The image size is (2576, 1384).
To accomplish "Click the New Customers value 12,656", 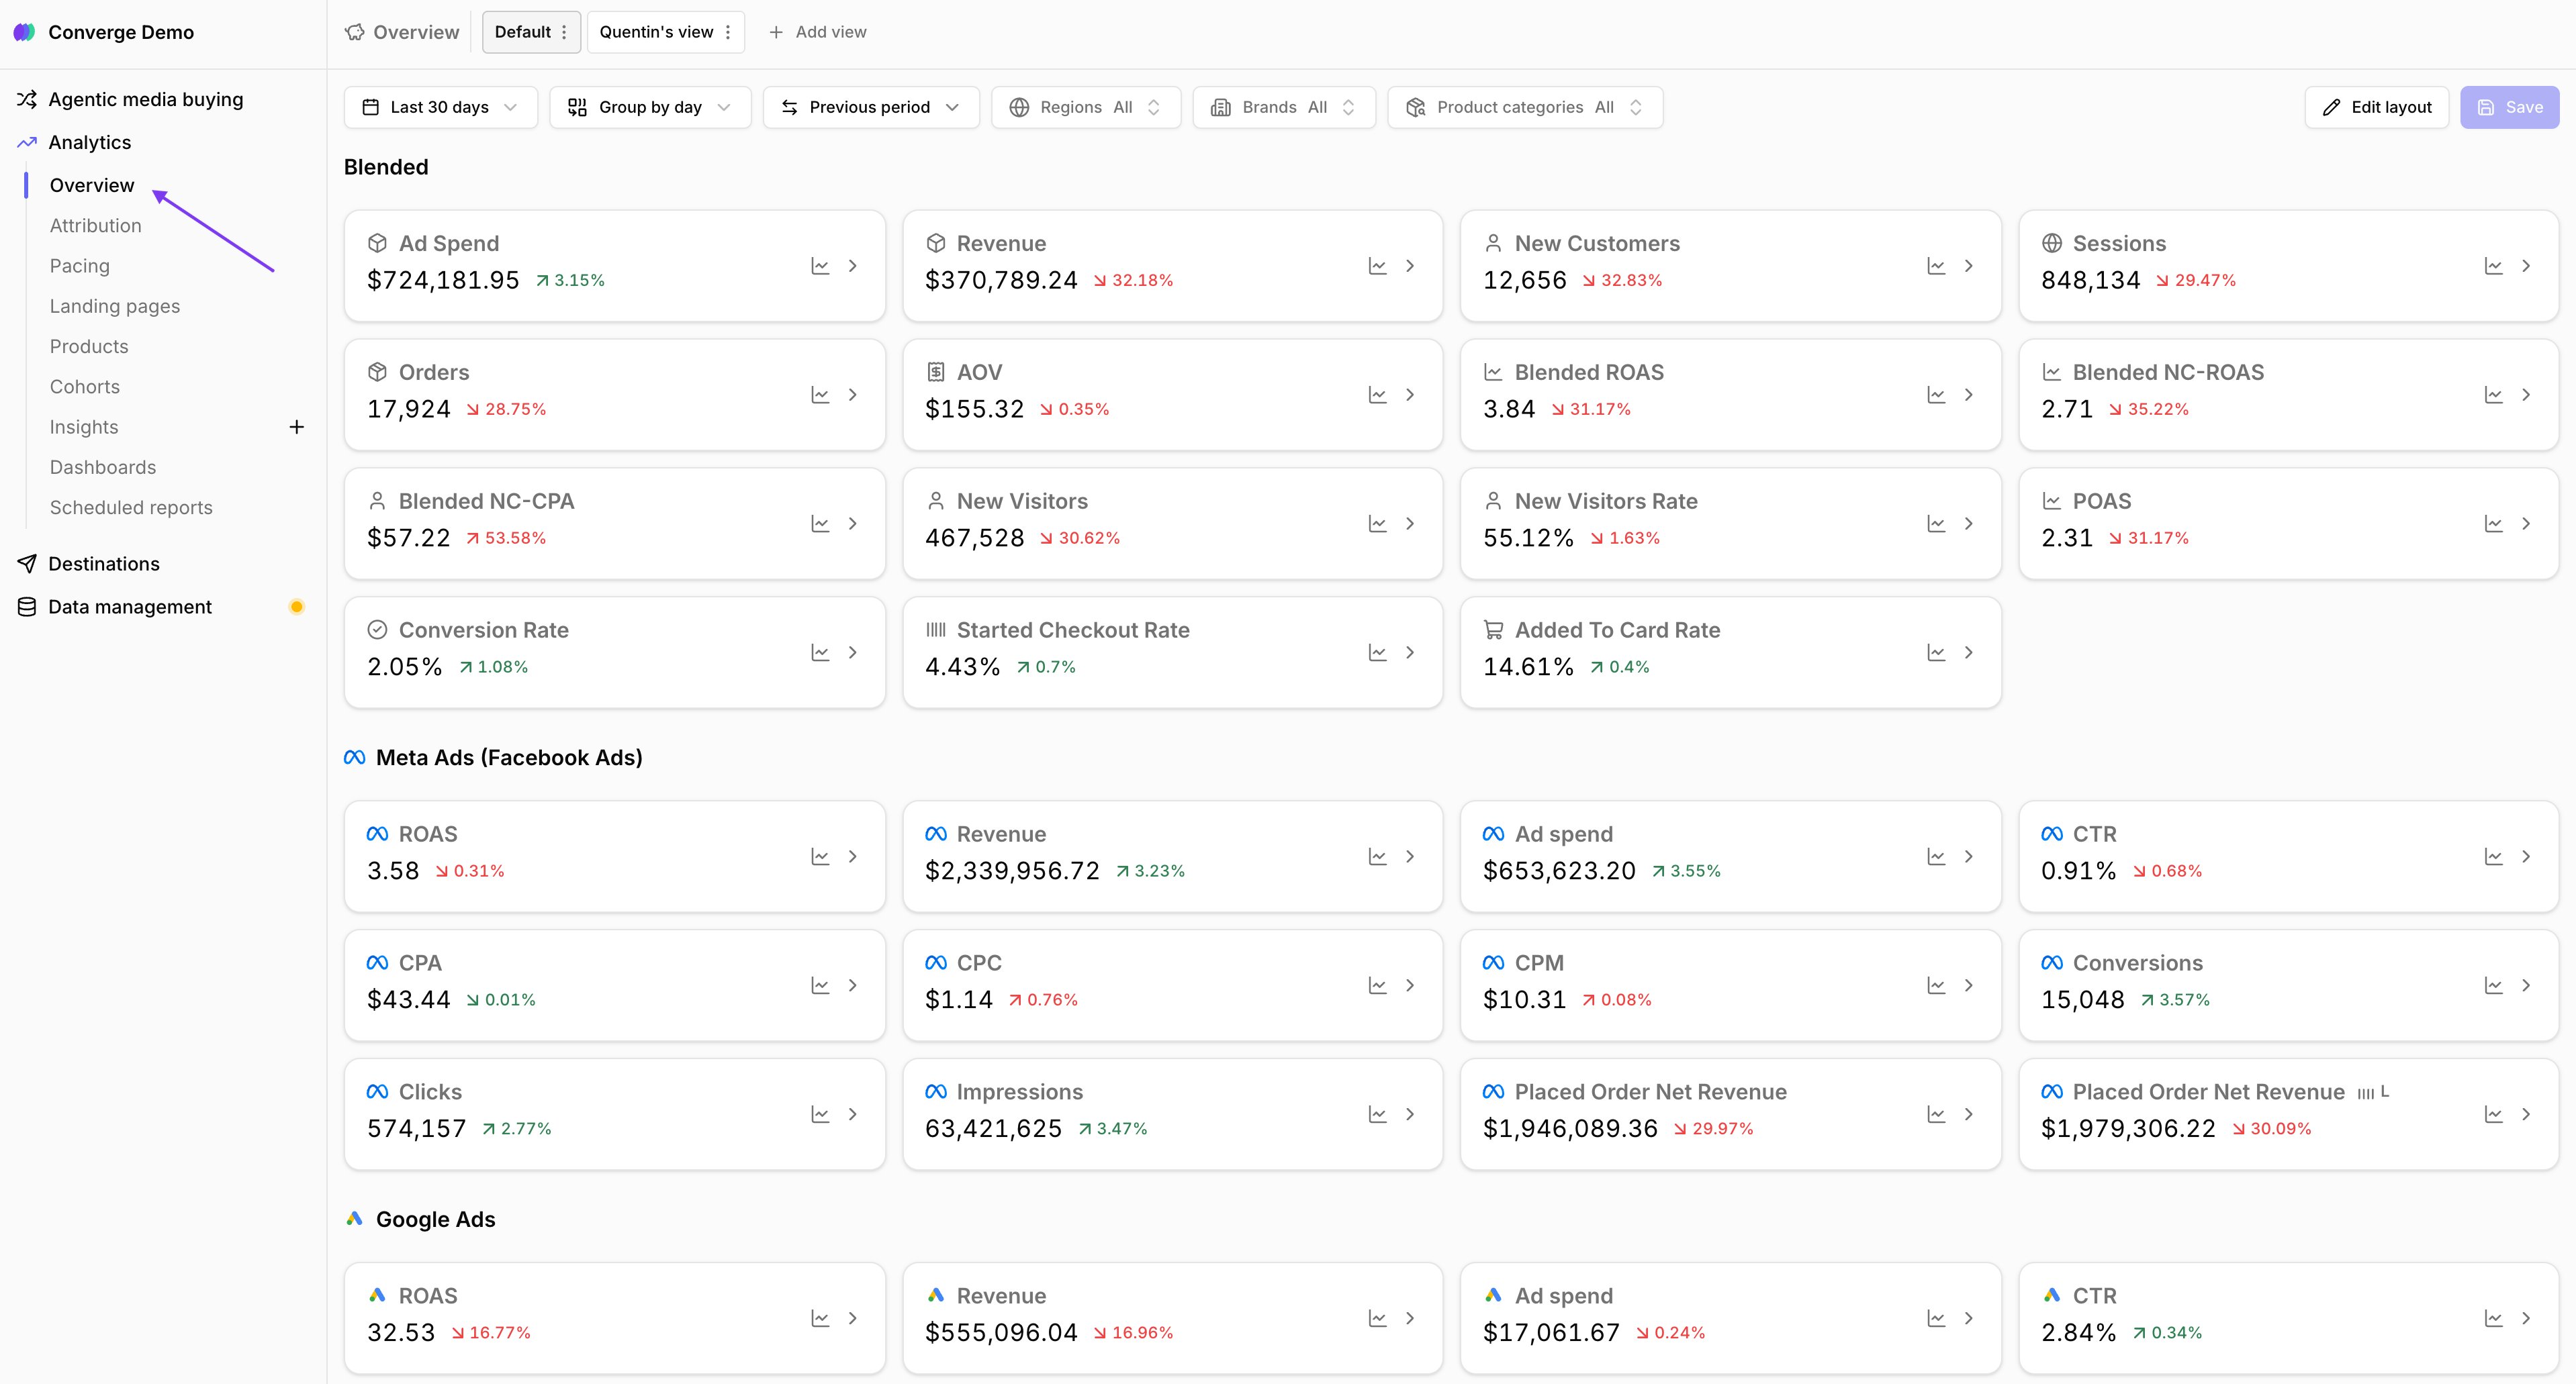I will point(1524,280).
